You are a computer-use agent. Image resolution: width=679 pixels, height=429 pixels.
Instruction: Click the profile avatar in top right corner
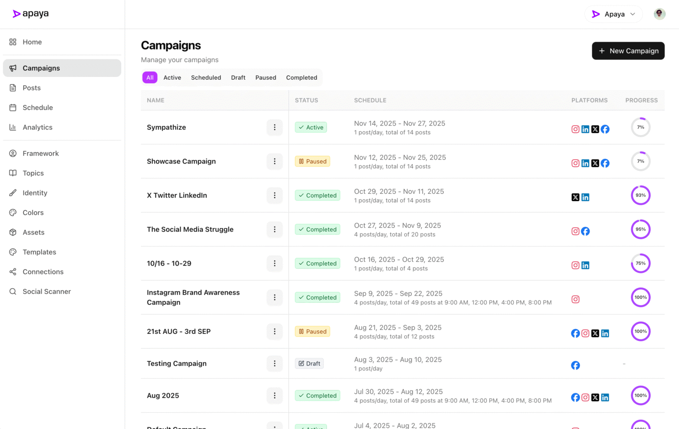[660, 14]
